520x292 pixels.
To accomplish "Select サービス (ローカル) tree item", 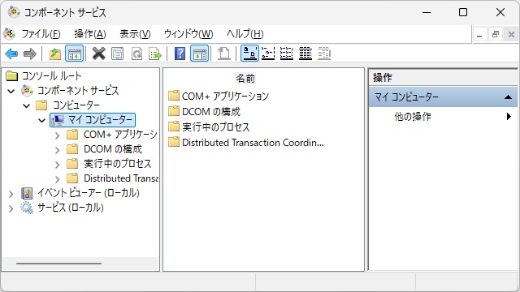I will (71, 208).
